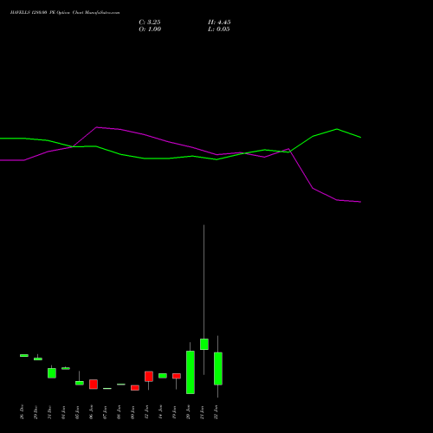This screenshot has width=433, height=433.
Task: Click the green 22 Jan candlestick body
Action: click(218, 369)
